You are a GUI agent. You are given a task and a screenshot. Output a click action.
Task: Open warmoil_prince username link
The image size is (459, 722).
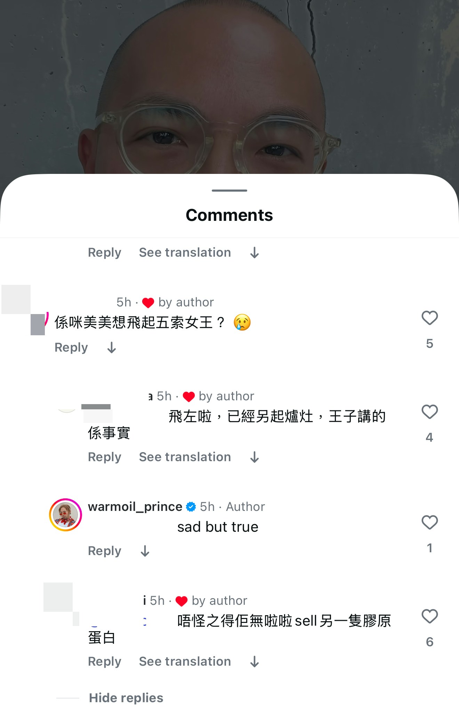pos(135,507)
